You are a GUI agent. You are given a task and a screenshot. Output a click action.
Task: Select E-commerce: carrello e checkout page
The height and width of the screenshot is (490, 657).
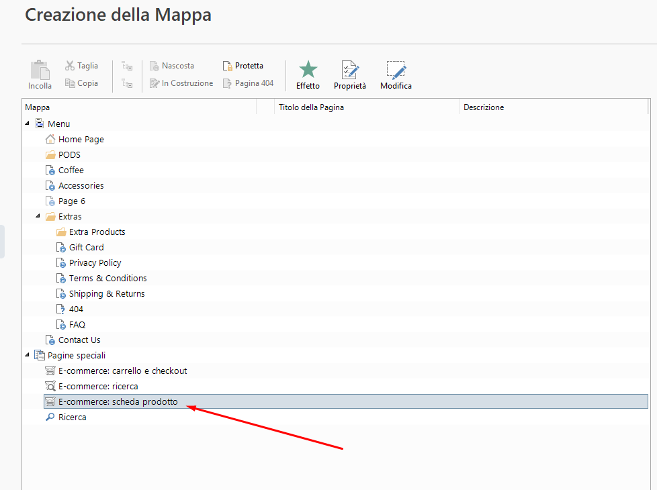(122, 371)
